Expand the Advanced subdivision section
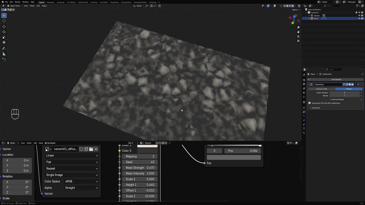The width and height of the screenshot is (365, 205). pyautogui.click(x=315, y=108)
